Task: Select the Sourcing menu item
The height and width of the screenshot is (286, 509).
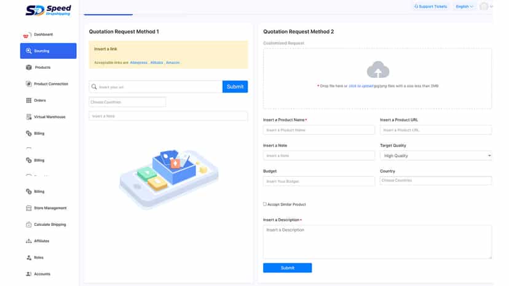Action: (49, 51)
